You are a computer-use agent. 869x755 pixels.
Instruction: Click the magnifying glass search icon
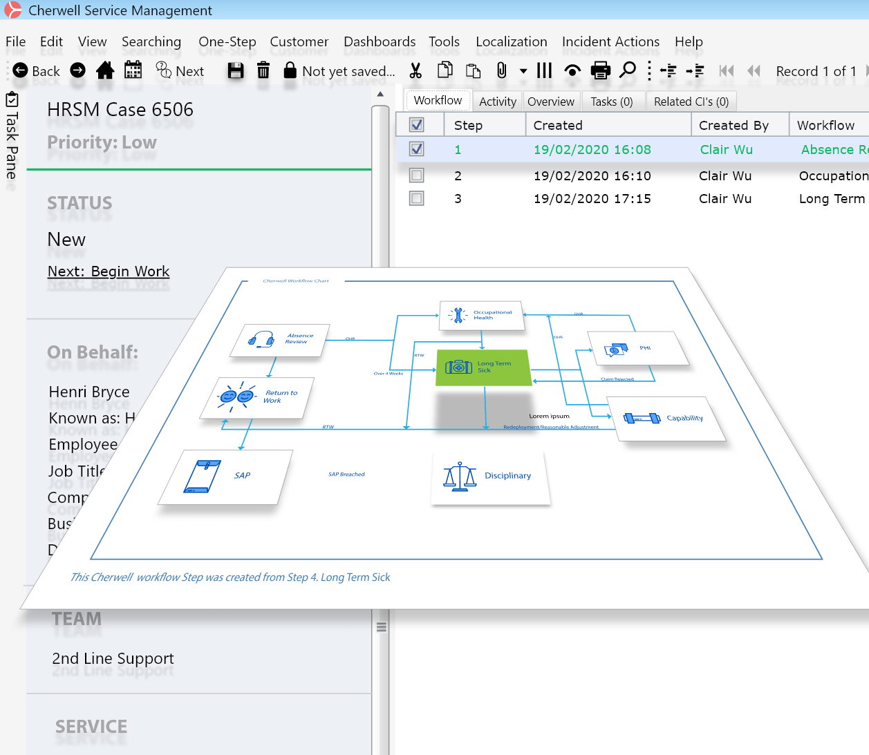click(628, 70)
